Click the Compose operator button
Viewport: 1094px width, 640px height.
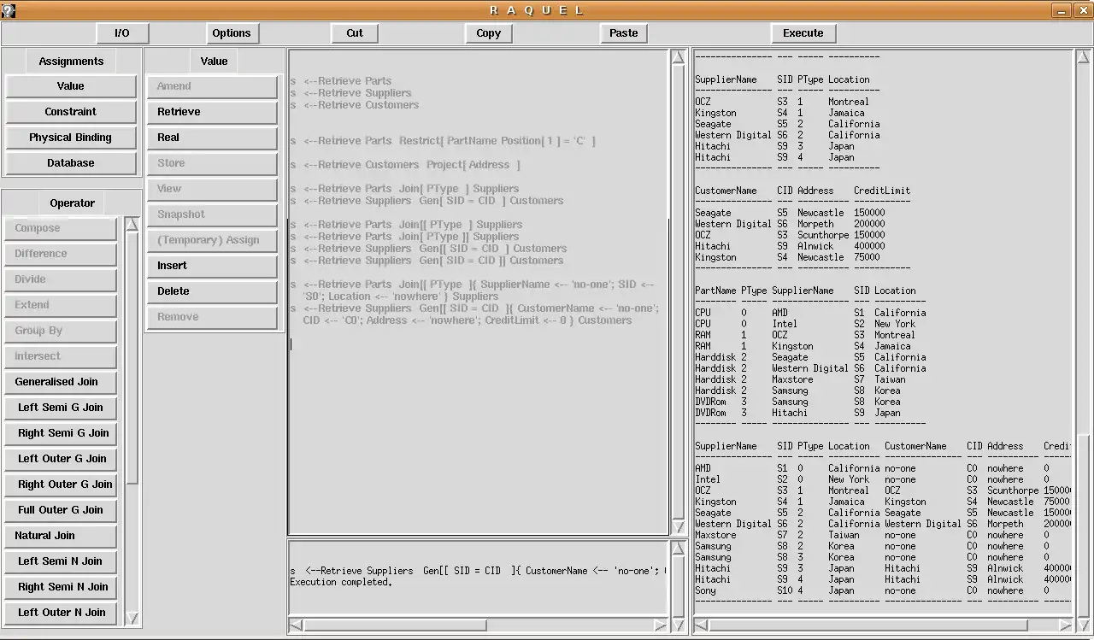click(61, 228)
